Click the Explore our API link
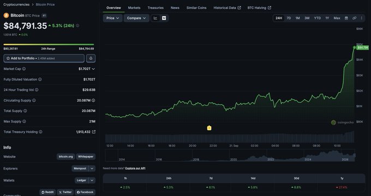Viewport: 371px width, 196px height. 135,168
